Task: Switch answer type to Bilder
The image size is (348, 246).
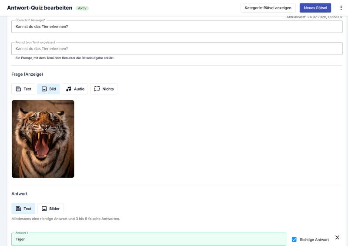Action: 50,209
